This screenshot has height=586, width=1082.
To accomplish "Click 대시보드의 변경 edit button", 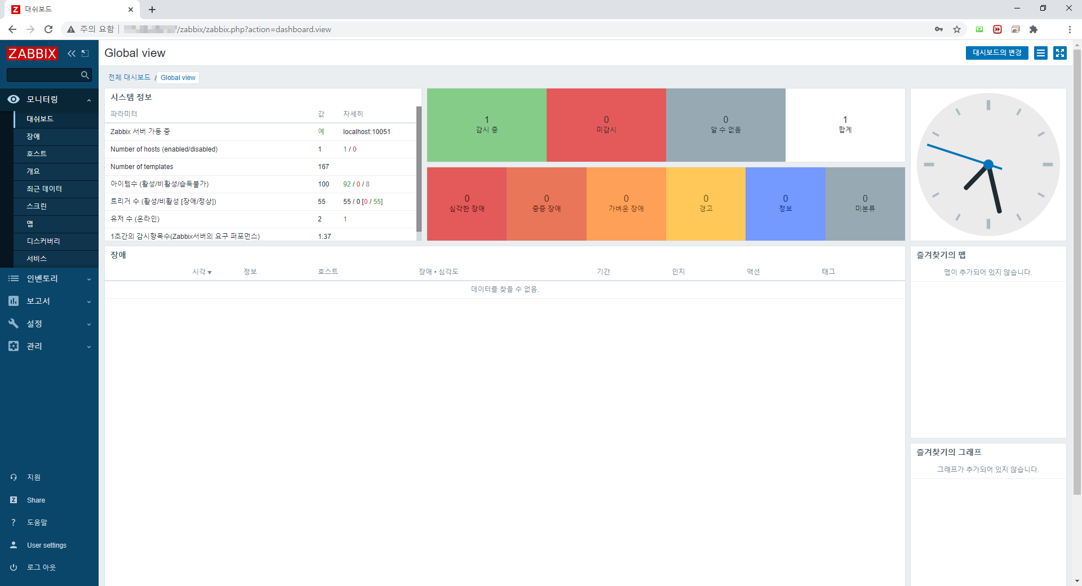I will 997,53.
